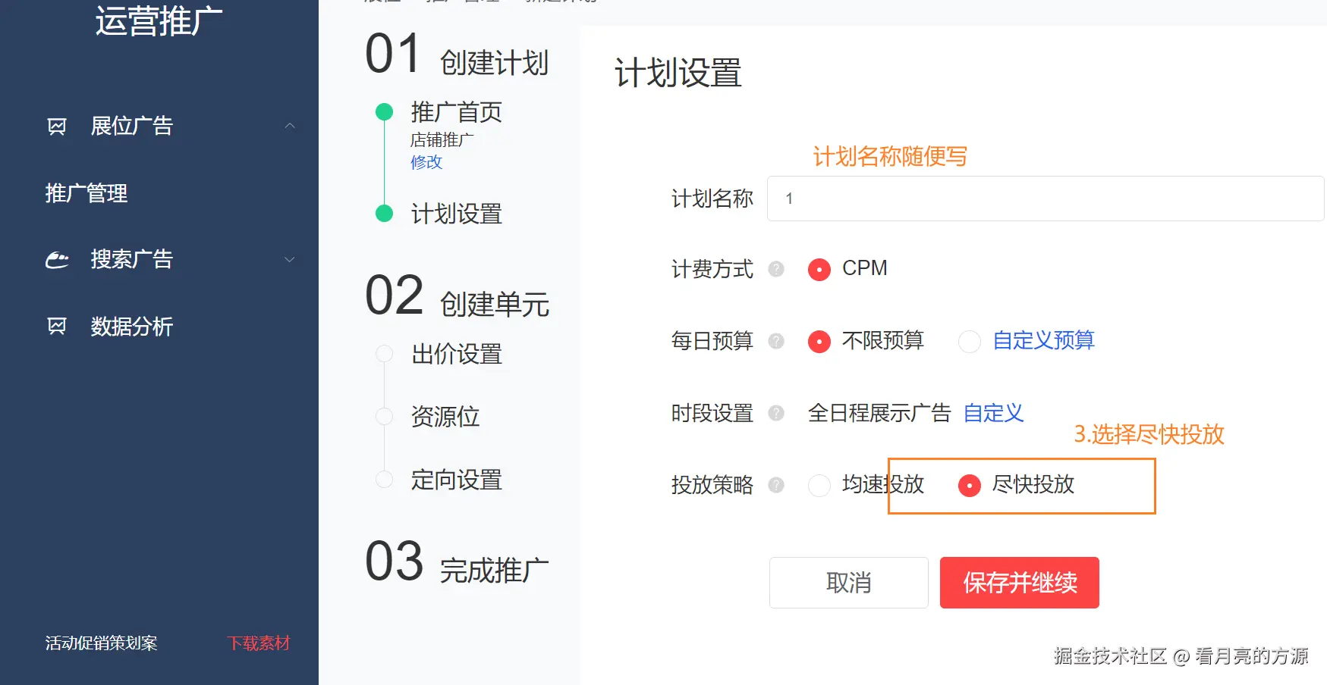
Task: Click the 01 创建计划 heading
Action: pyautogui.click(x=457, y=55)
